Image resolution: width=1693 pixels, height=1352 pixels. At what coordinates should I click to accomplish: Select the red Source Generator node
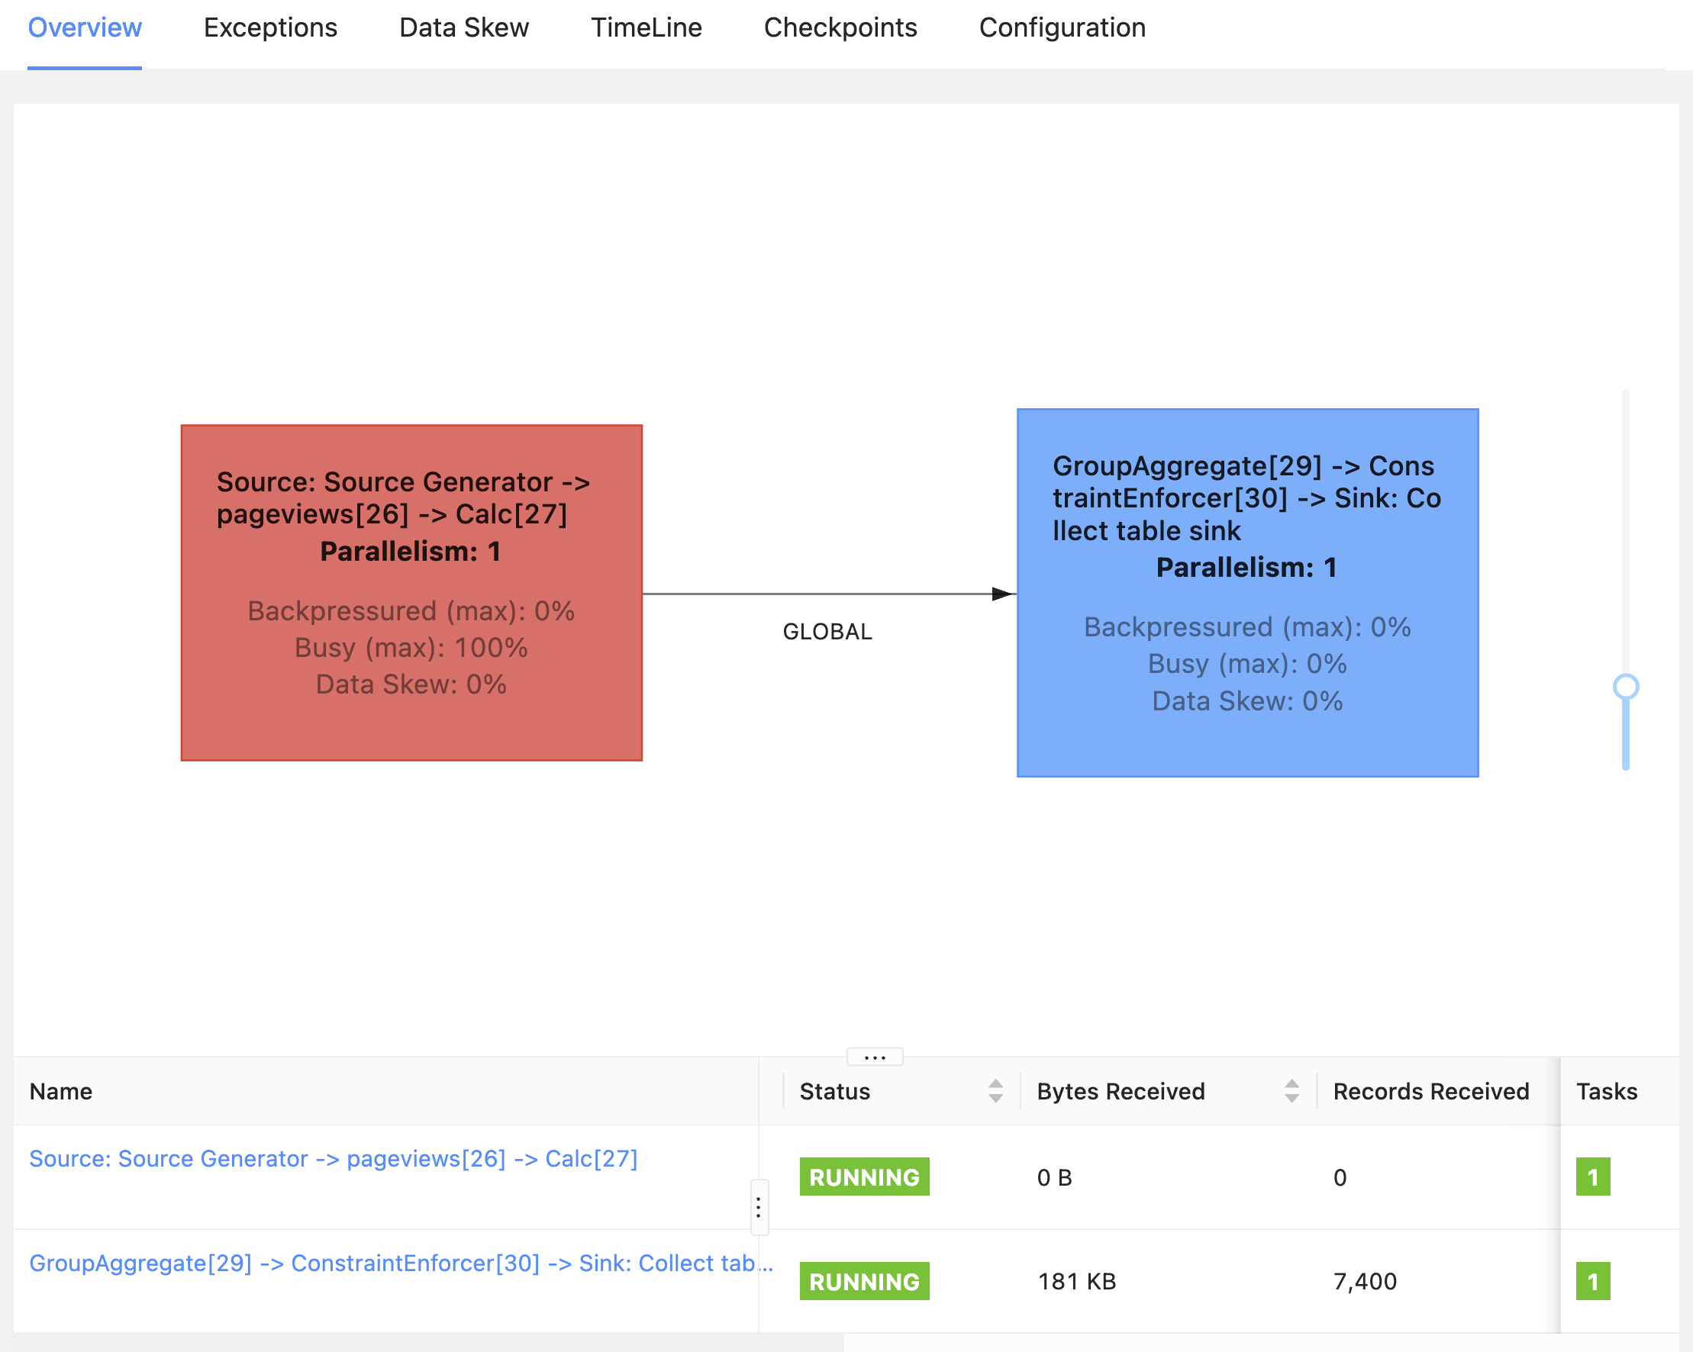point(411,593)
